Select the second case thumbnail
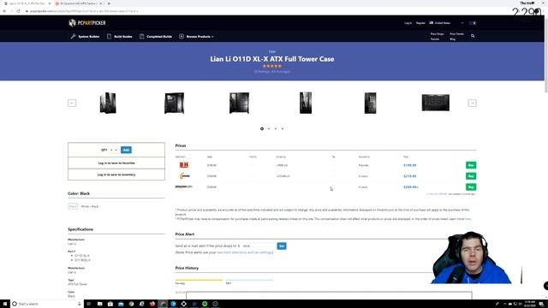This screenshot has height=308, width=548. (x=174, y=103)
